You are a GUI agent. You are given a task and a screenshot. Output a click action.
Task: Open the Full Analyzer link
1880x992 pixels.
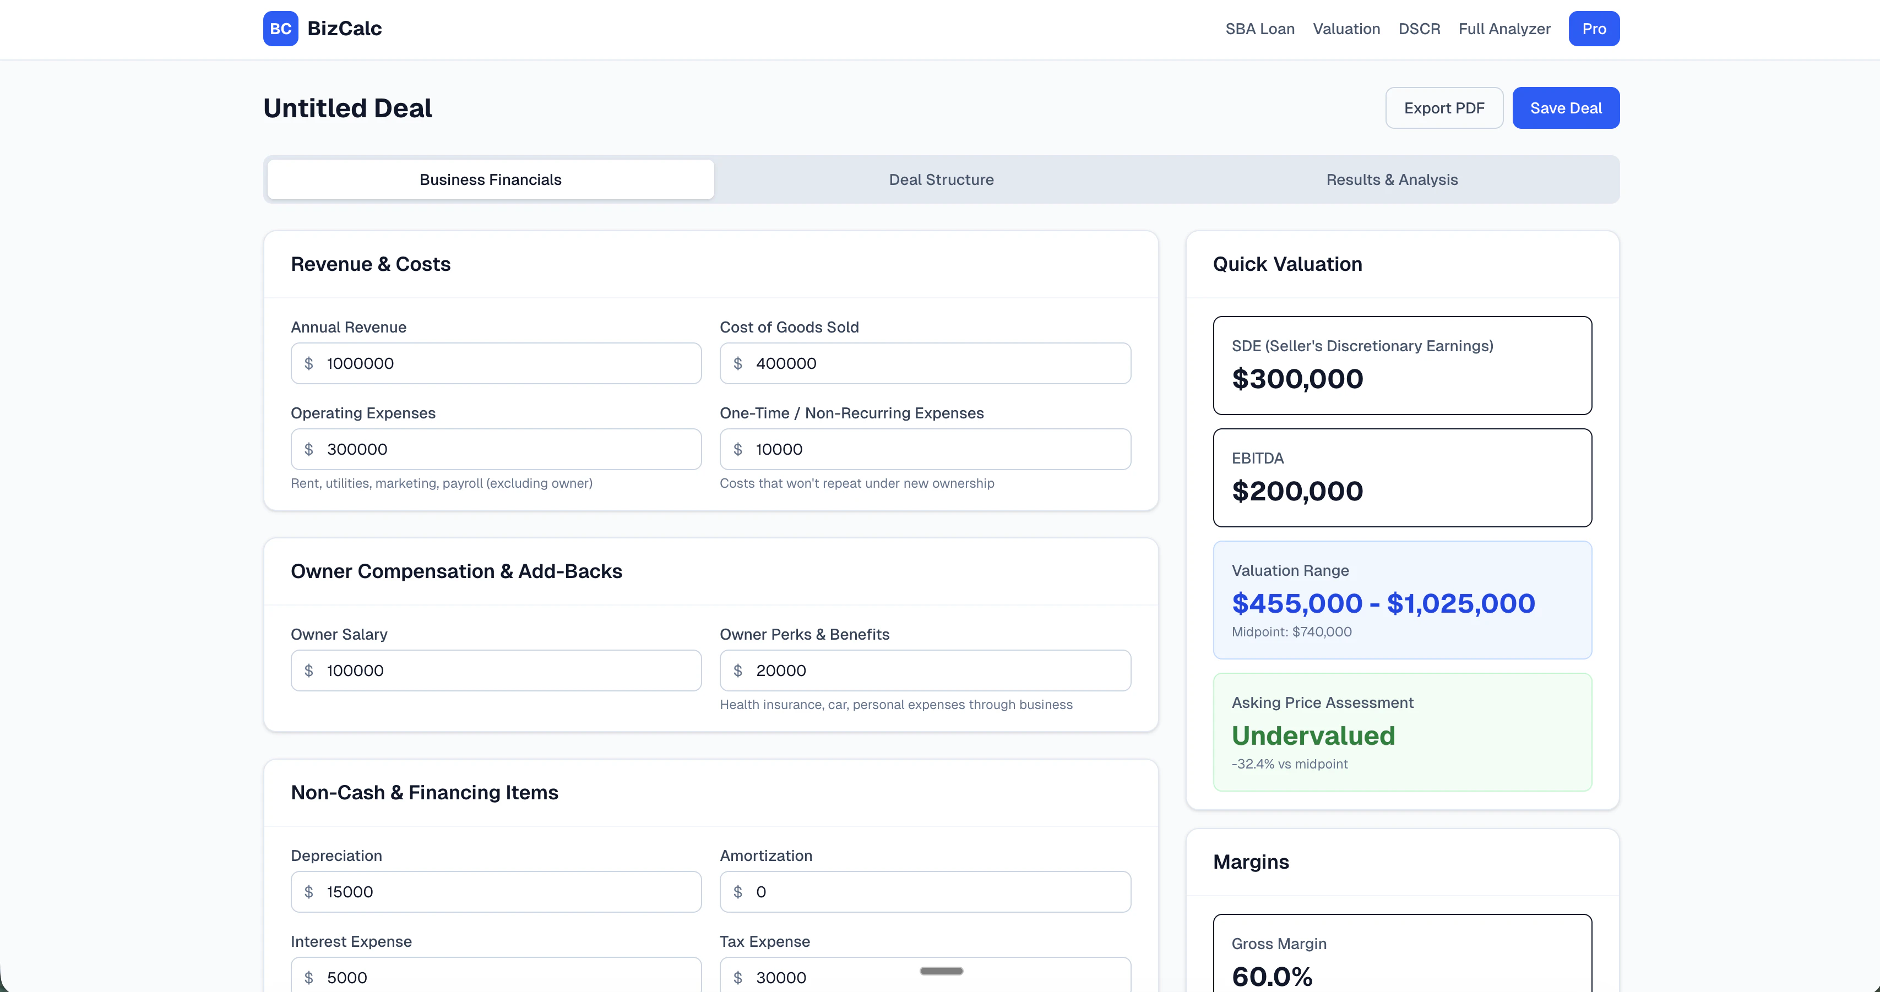click(1504, 29)
